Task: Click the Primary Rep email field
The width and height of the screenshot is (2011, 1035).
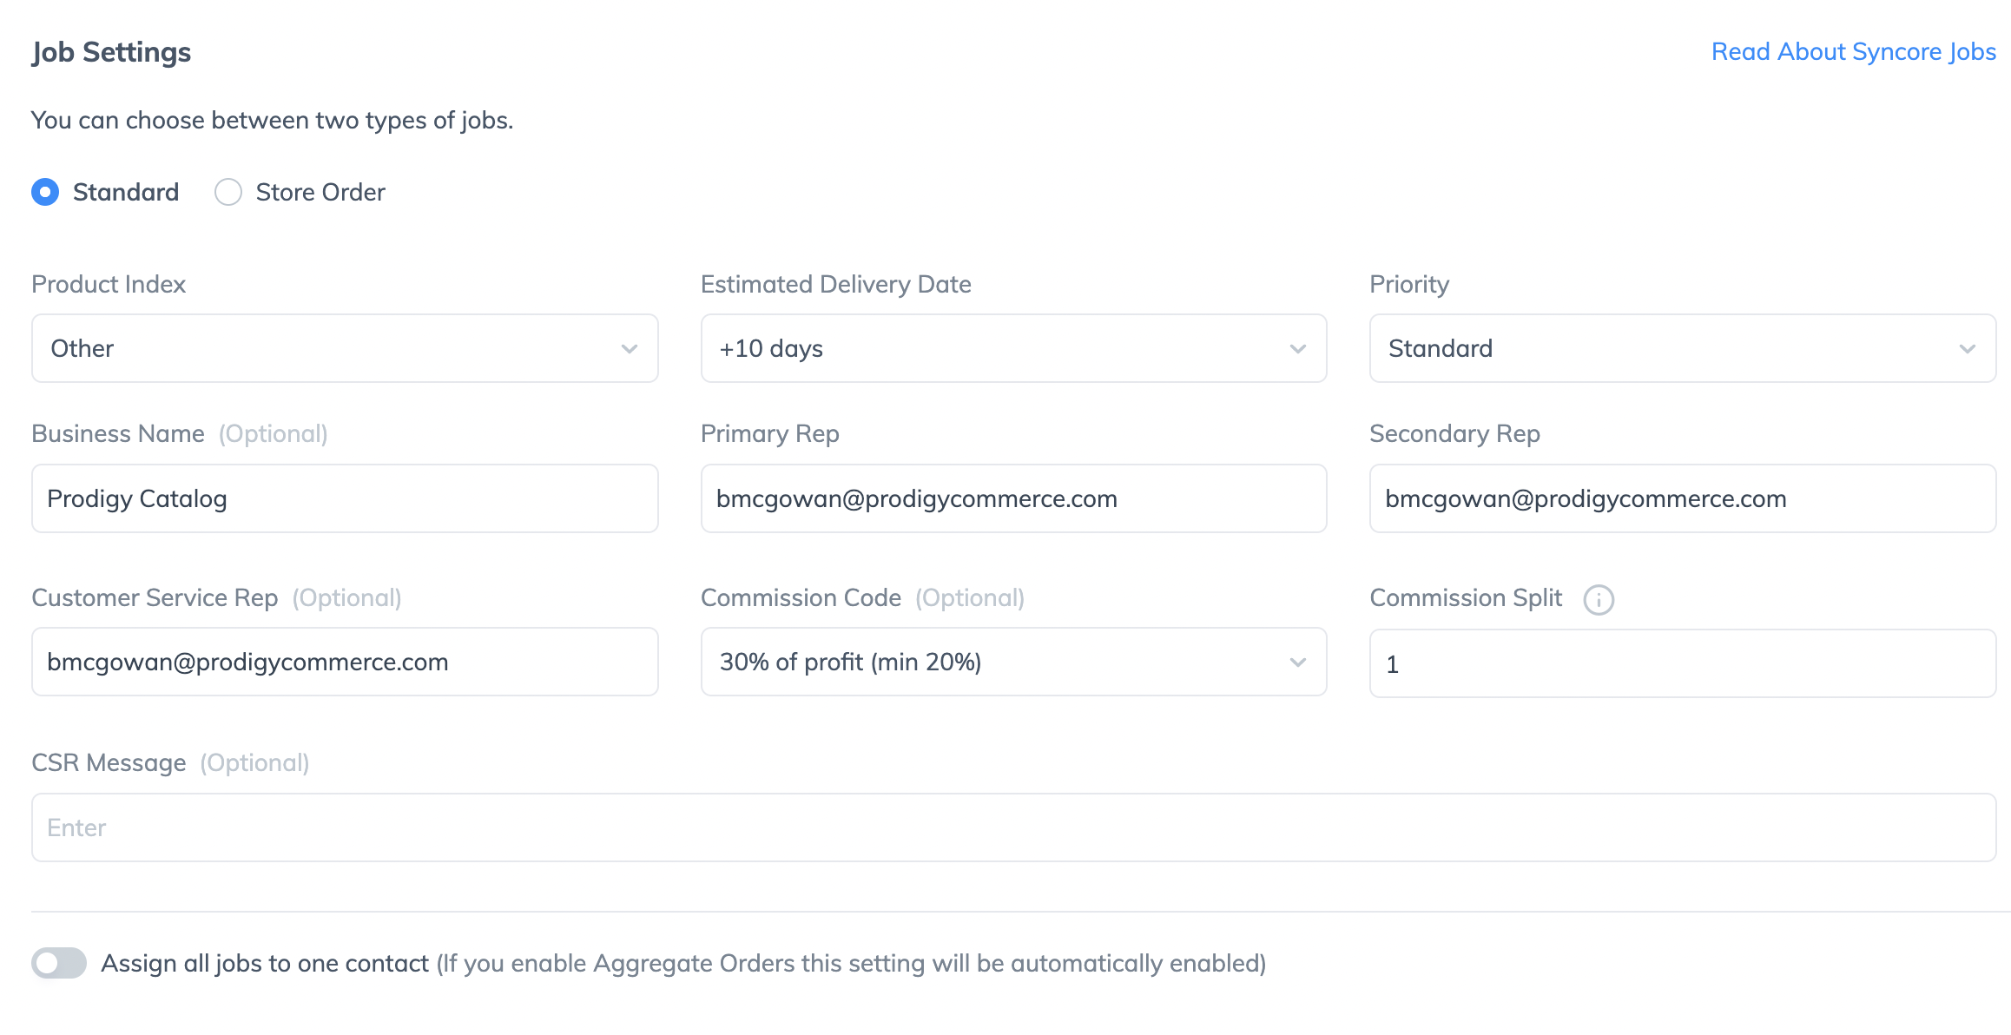Action: [1013, 498]
